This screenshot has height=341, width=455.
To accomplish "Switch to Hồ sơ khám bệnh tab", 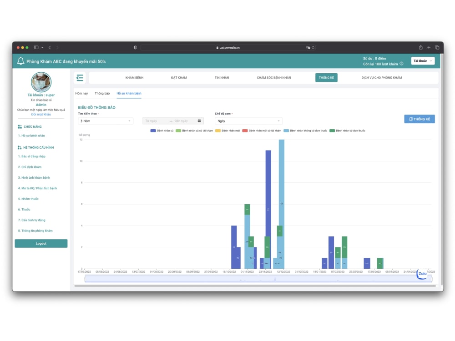I will click(129, 93).
